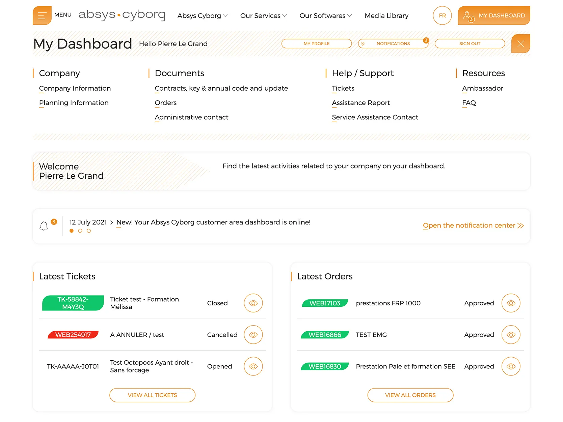Click the 'Opened' ticket status
The height and width of the screenshot is (422, 563).
[x=219, y=366]
